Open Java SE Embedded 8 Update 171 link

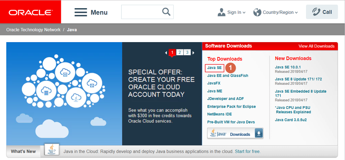tap(301, 93)
